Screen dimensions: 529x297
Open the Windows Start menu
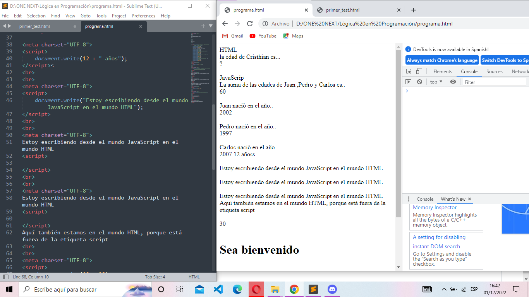coord(9,289)
